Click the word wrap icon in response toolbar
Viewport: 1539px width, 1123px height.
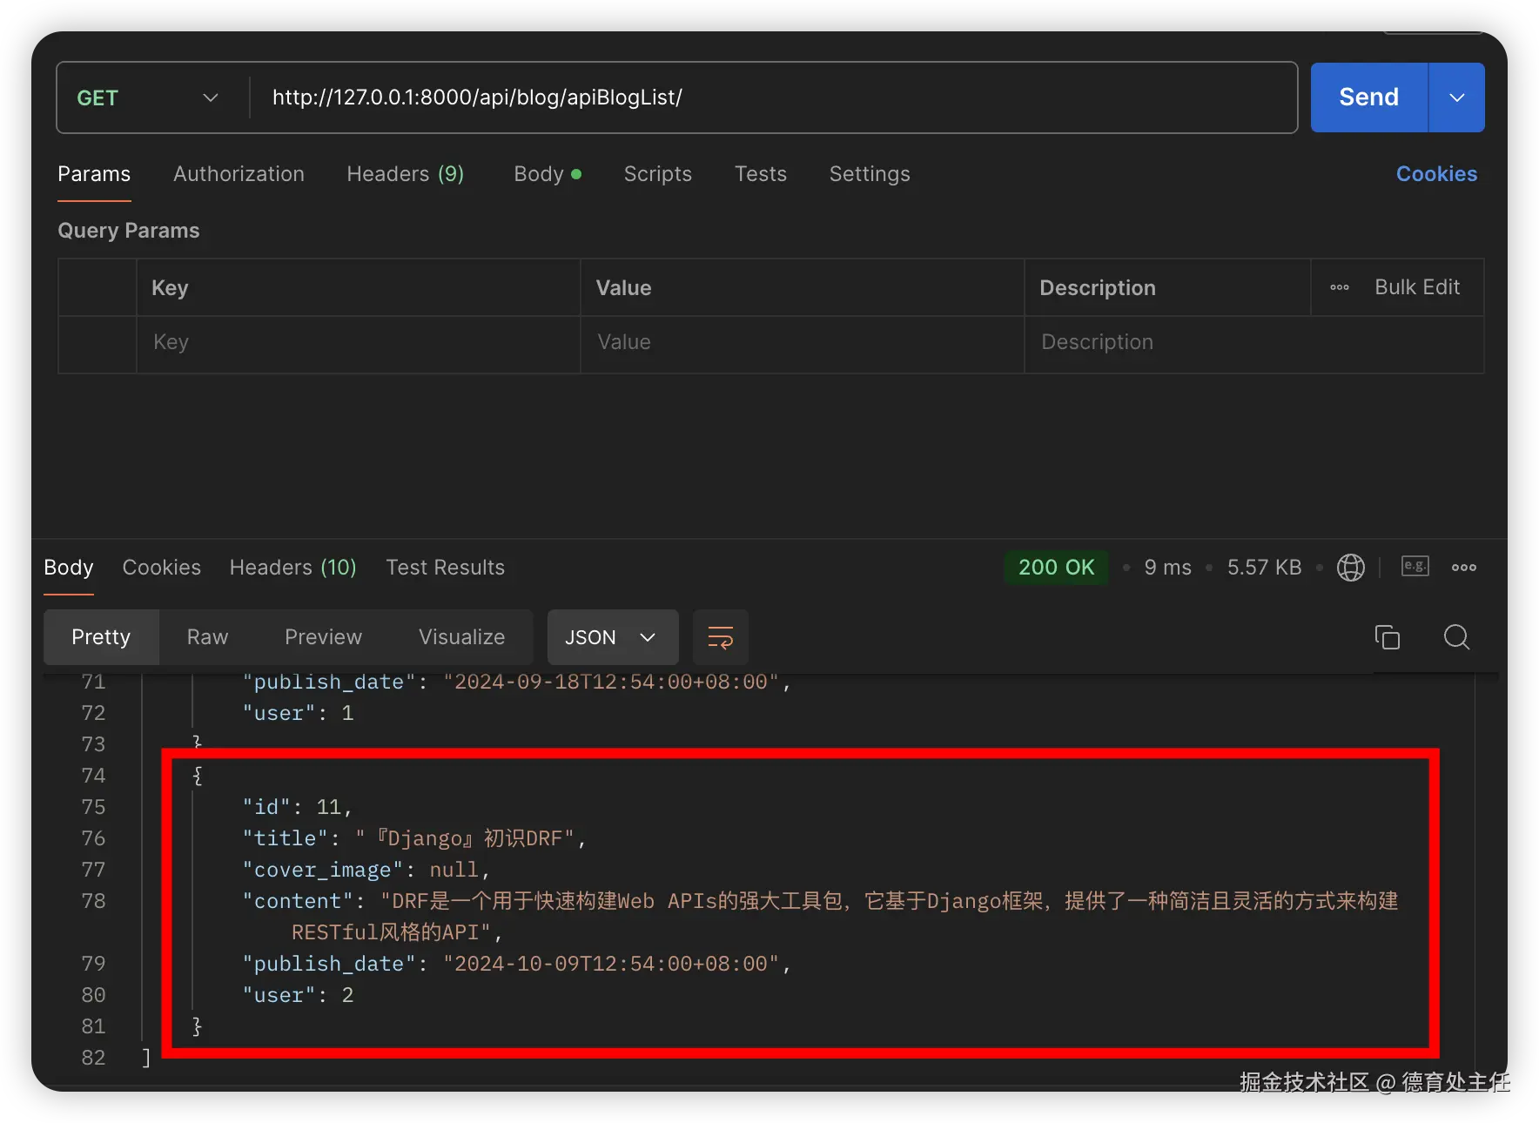point(720,637)
